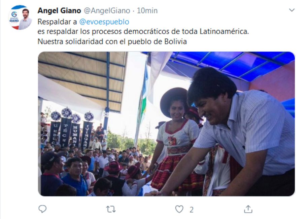Click the 10min timestamp
Screen dimensions: 303x219
click(x=147, y=10)
